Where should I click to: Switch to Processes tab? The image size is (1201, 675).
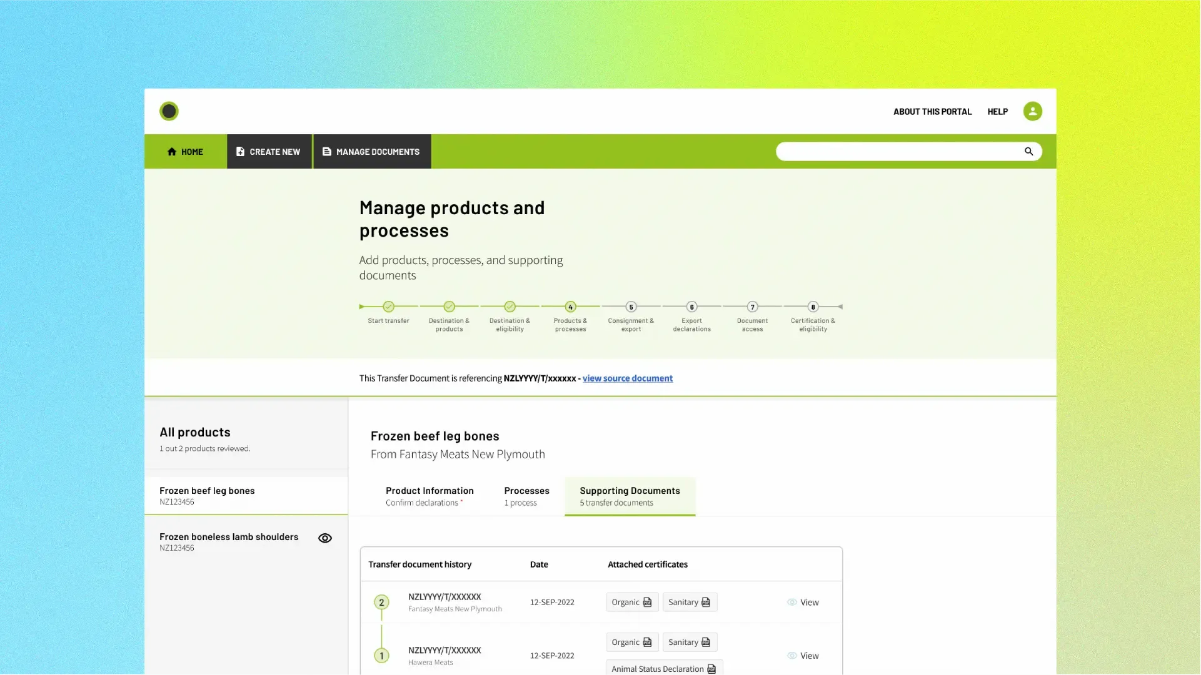526,496
